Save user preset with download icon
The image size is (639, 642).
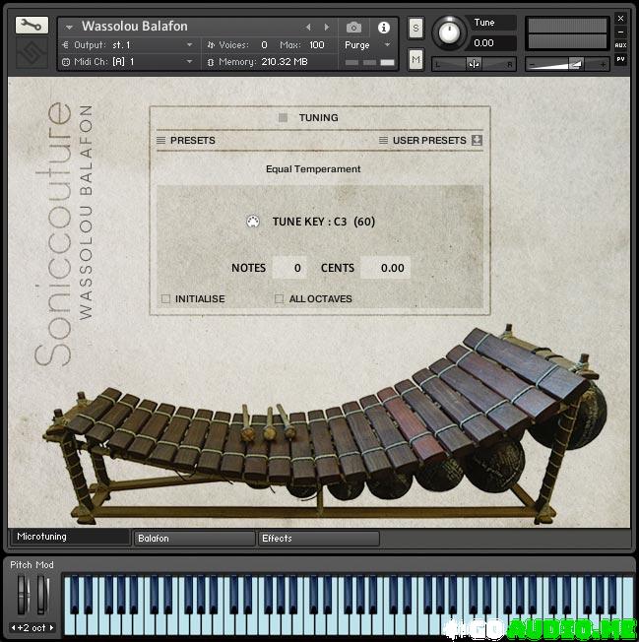click(x=477, y=141)
